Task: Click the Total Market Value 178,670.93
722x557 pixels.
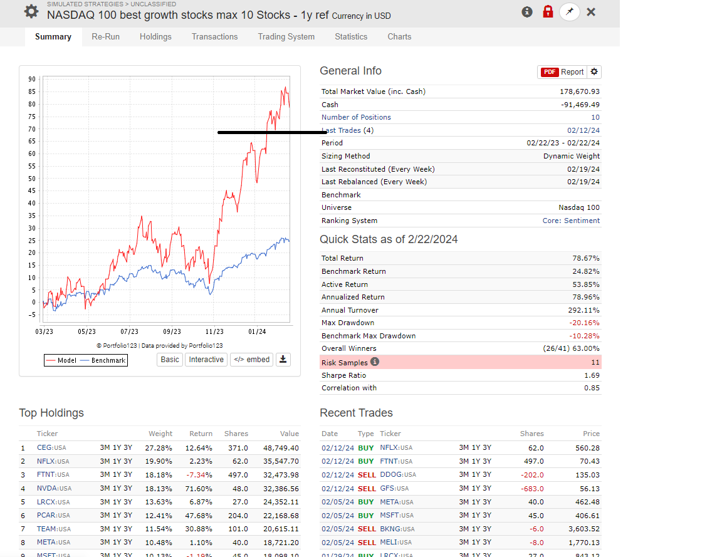Action: pyautogui.click(x=580, y=91)
